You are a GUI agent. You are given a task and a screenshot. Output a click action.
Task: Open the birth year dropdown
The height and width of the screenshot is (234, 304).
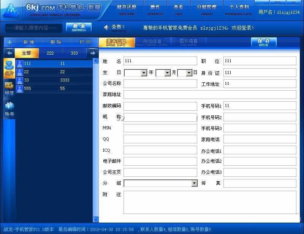pos(144,73)
